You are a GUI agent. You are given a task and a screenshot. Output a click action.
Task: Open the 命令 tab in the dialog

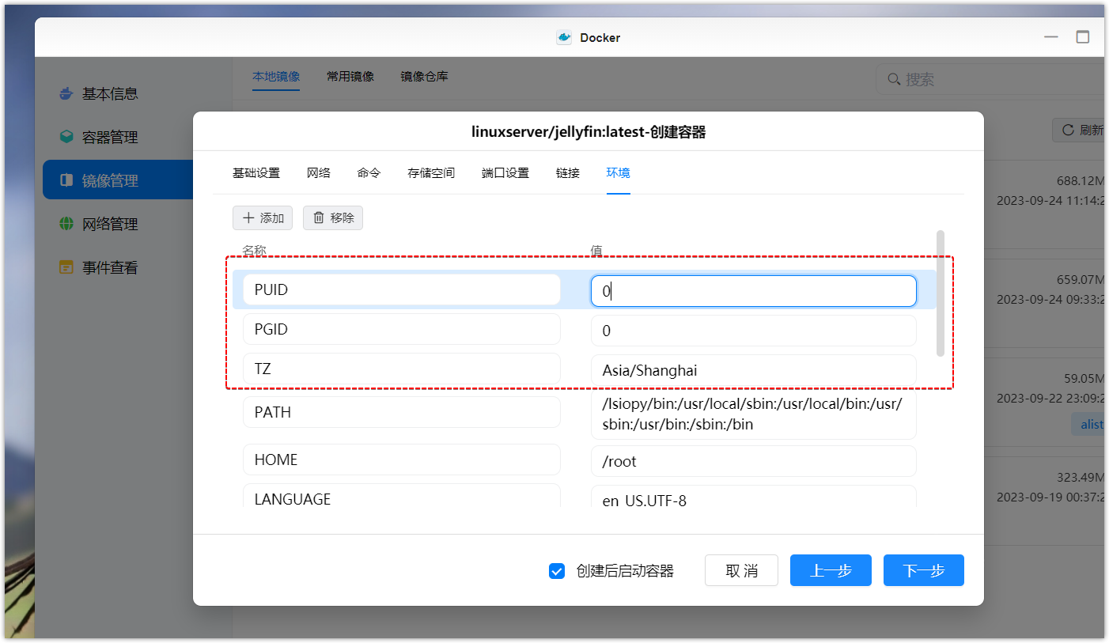pyautogui.click(x=369, y=172)
